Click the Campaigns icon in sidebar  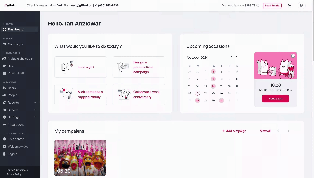point(4,44)
